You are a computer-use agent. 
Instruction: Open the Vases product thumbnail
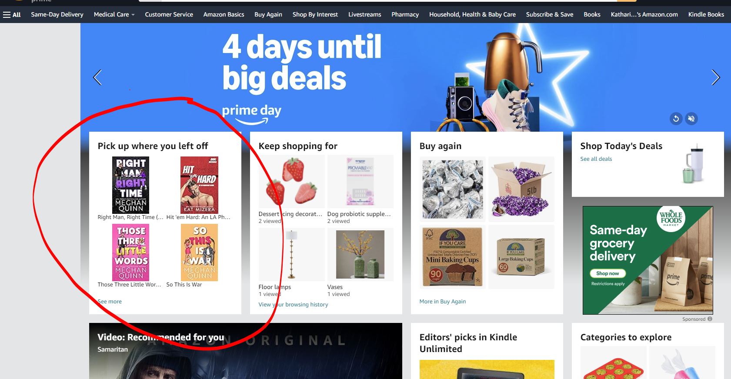360,254
